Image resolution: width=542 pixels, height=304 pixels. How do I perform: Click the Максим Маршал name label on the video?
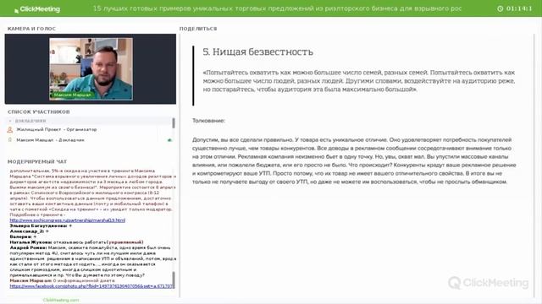(73, 95)
